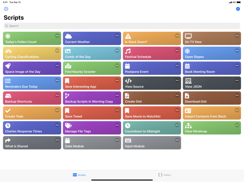Screen dimensions: 244x182
Task: Open the settings icon at top left
Action: [x=6, y=9]
